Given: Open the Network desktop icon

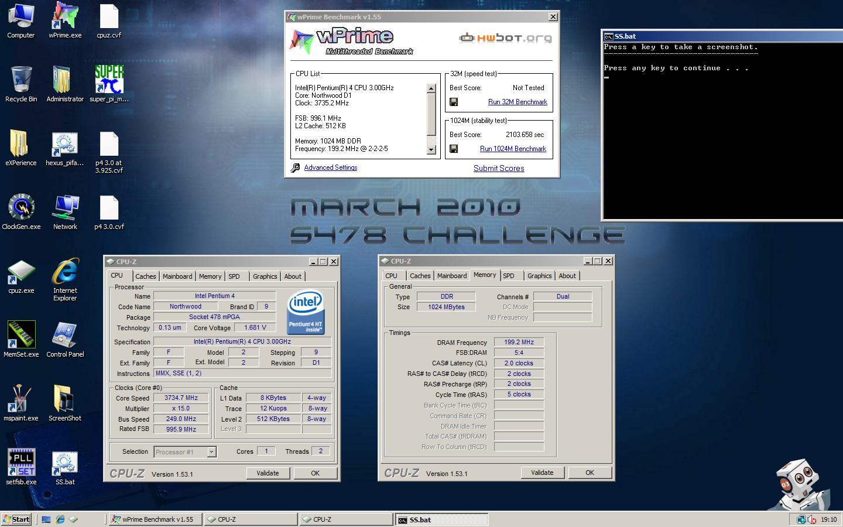Looking at the screenshot, I should tap(64, 208).
